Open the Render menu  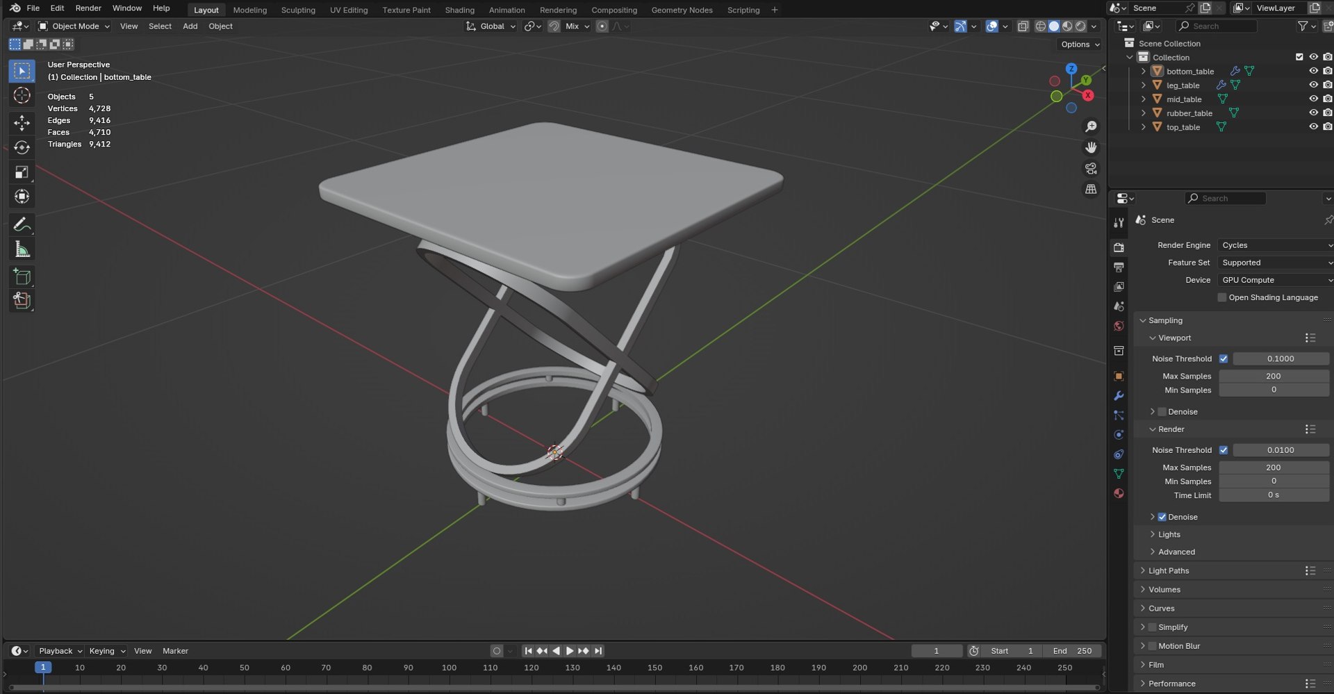pos(88,8)
